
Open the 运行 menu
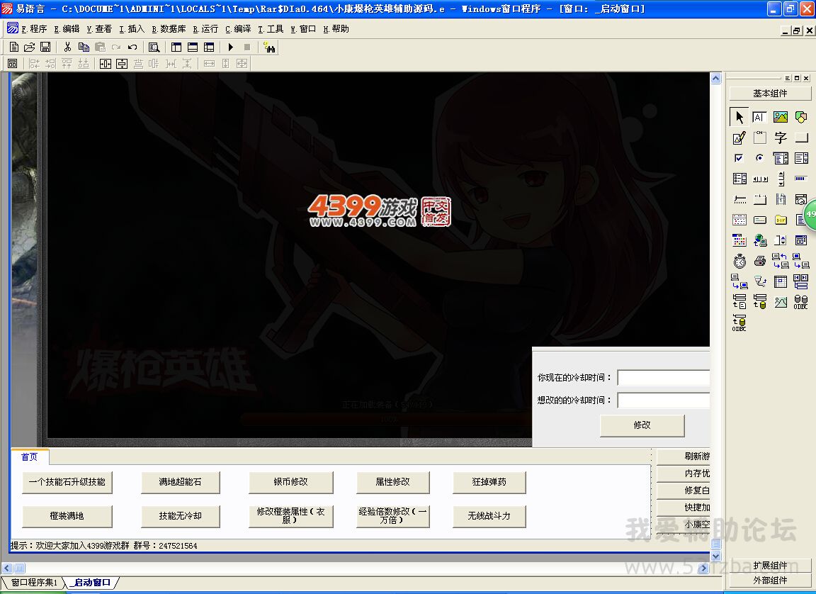pos(205,29)
